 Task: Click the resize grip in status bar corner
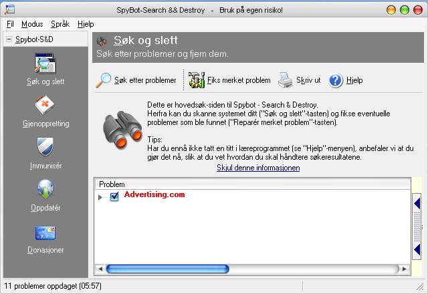tap(420, 287)
